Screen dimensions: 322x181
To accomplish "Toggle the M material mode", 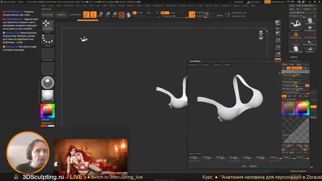I will tap(157, 13).
